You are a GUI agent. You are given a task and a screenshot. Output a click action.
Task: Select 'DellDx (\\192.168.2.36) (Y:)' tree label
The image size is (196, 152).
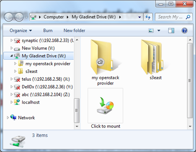pos(47,87)
